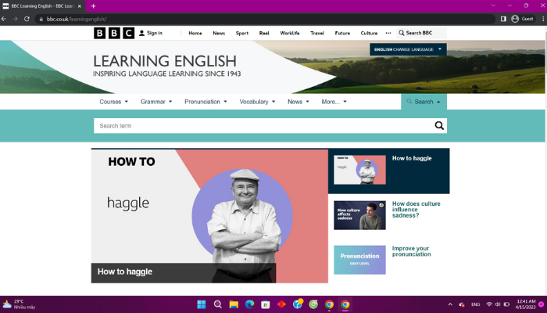Open the How to haggle sidebar link

412,158
